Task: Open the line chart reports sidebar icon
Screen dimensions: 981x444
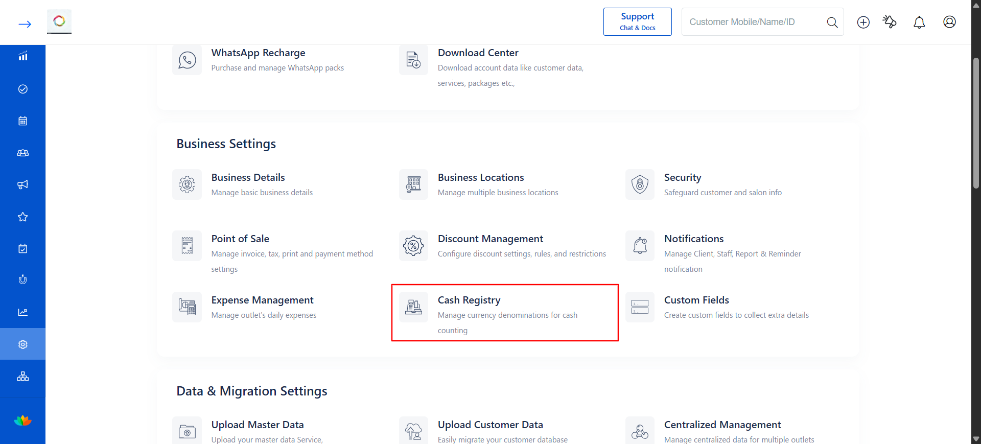Action: pos(23,312)
